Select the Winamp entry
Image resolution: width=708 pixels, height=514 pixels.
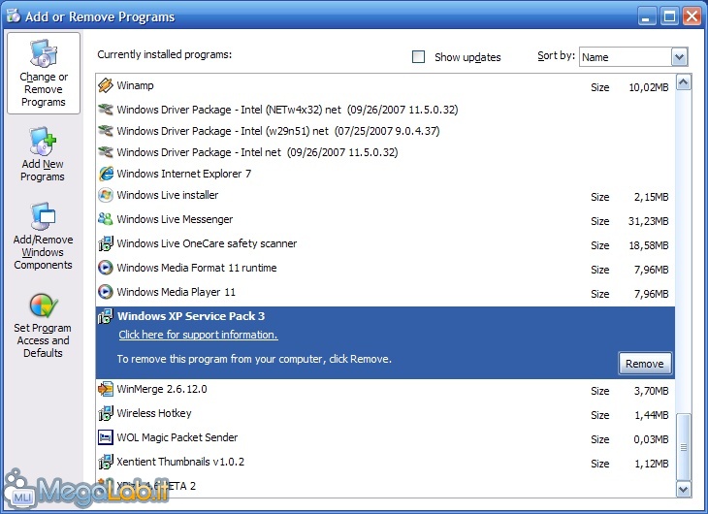point(385,85)
